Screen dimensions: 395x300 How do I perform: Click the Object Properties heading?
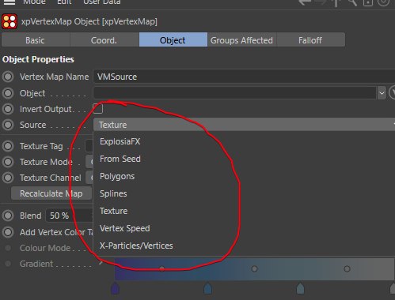coord(38,59)
